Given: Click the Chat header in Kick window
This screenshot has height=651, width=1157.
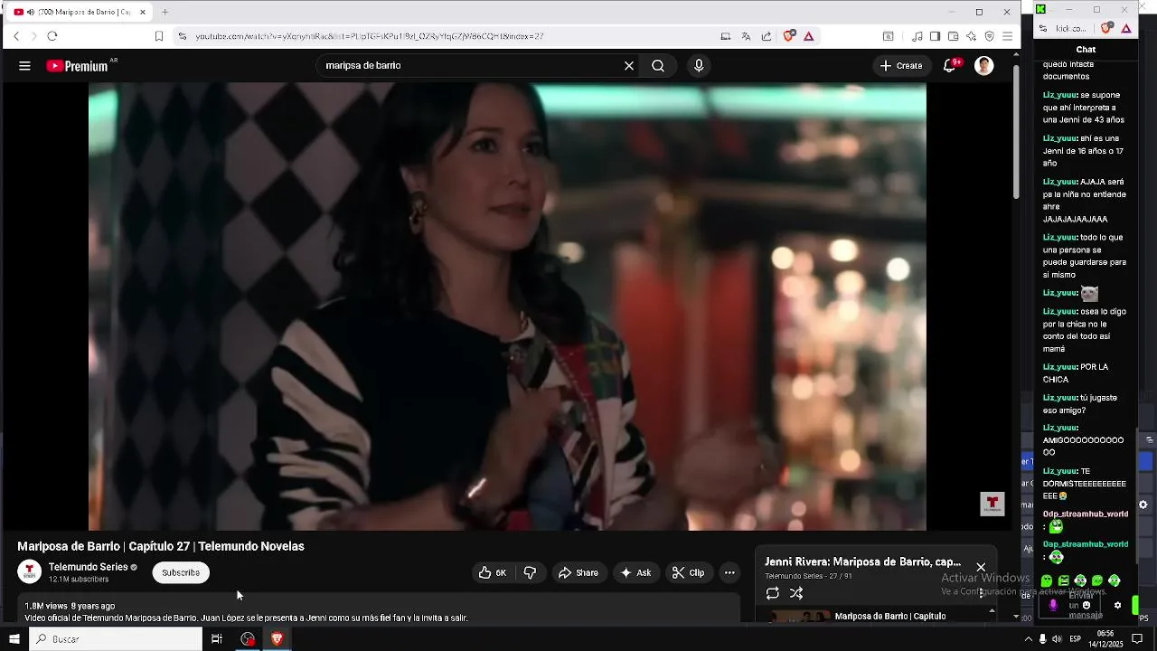Looking at the screenshot, I should tap(1086, 50).
